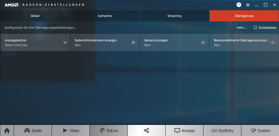This screenshot has width=279, height=136.
Task: Close the Radeon settings window
Action: point(274,5)
